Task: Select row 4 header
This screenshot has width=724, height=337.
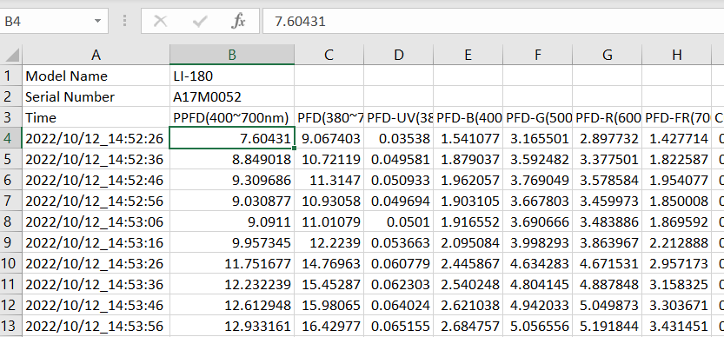Action: (10, 138)
